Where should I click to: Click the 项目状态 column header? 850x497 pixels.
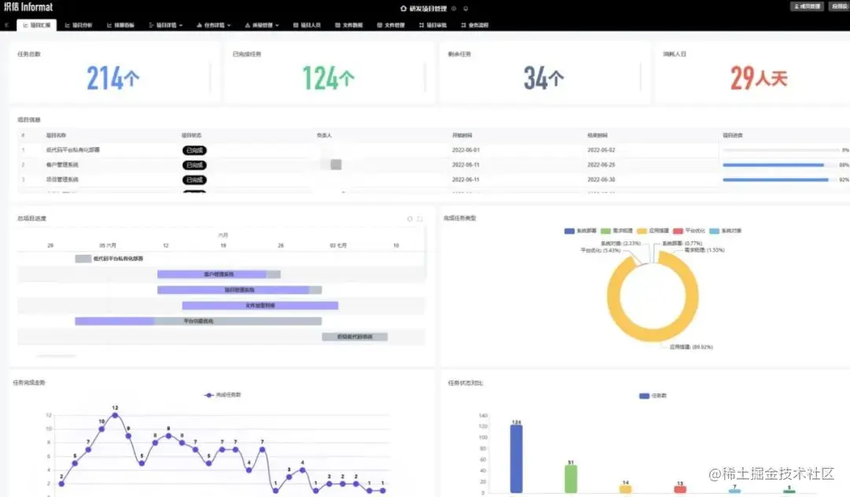191,135
